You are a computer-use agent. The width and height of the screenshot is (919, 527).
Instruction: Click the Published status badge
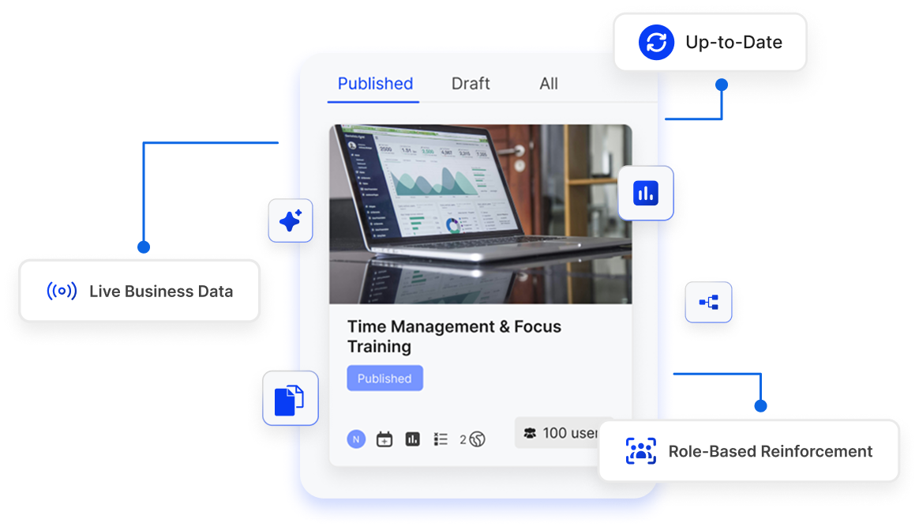[384, 378]
